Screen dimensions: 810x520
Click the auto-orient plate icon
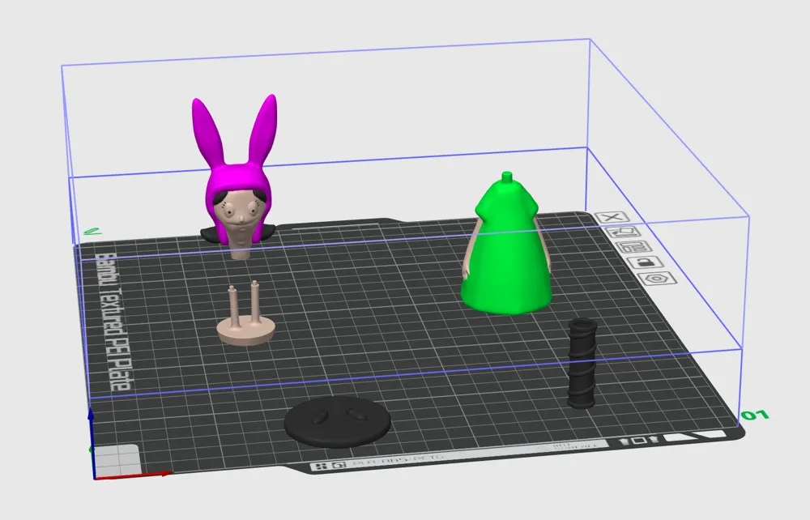pos(624,232)
